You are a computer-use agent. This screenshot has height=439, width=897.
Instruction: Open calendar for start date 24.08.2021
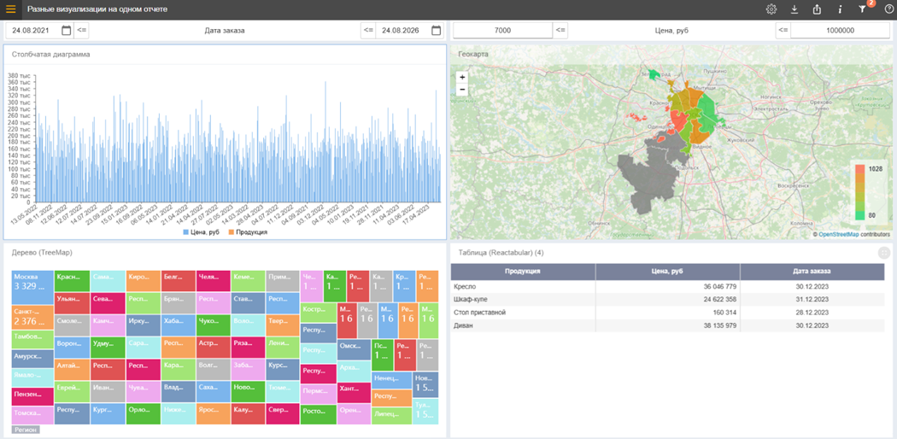(x=67, y=30)
